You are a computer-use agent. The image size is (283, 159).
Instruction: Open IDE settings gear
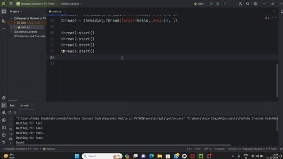(x=255, y=4)
